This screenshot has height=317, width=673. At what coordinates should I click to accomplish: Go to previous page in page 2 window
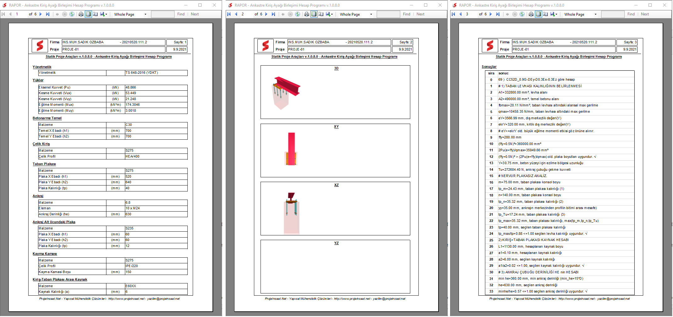point(236,14)
